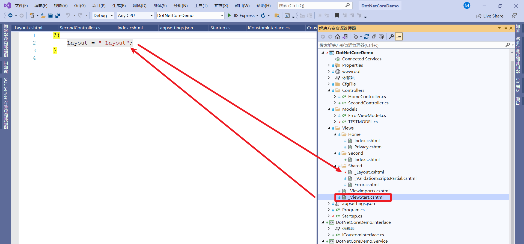Click the Save All icon
The image size is (524, 244).
pos(58,16)
